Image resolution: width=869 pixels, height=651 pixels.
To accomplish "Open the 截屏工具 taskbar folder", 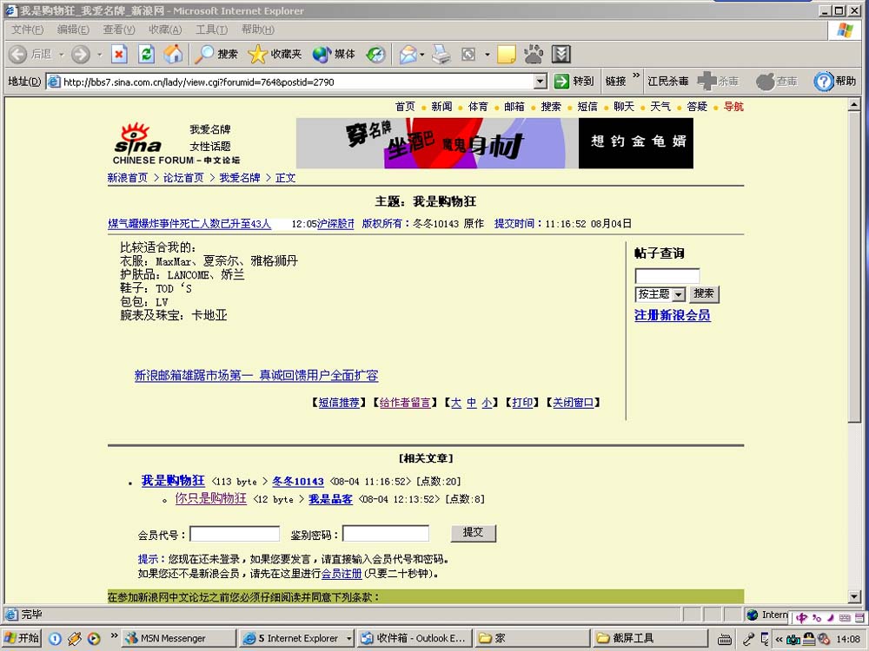I will (649, 638).
